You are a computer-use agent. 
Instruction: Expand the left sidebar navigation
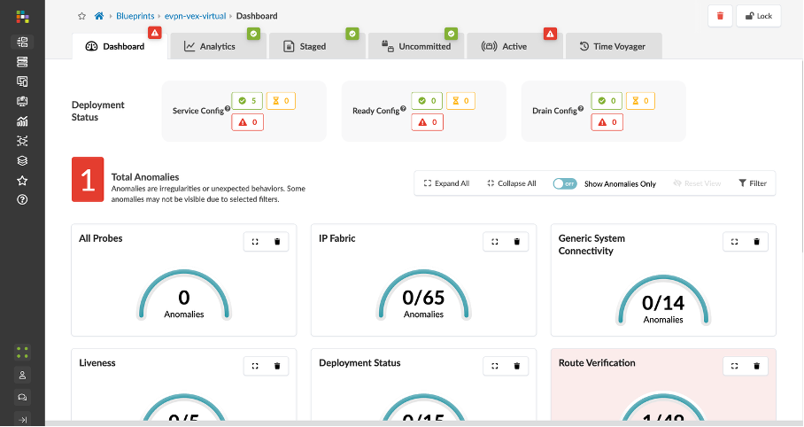point(22,419)
